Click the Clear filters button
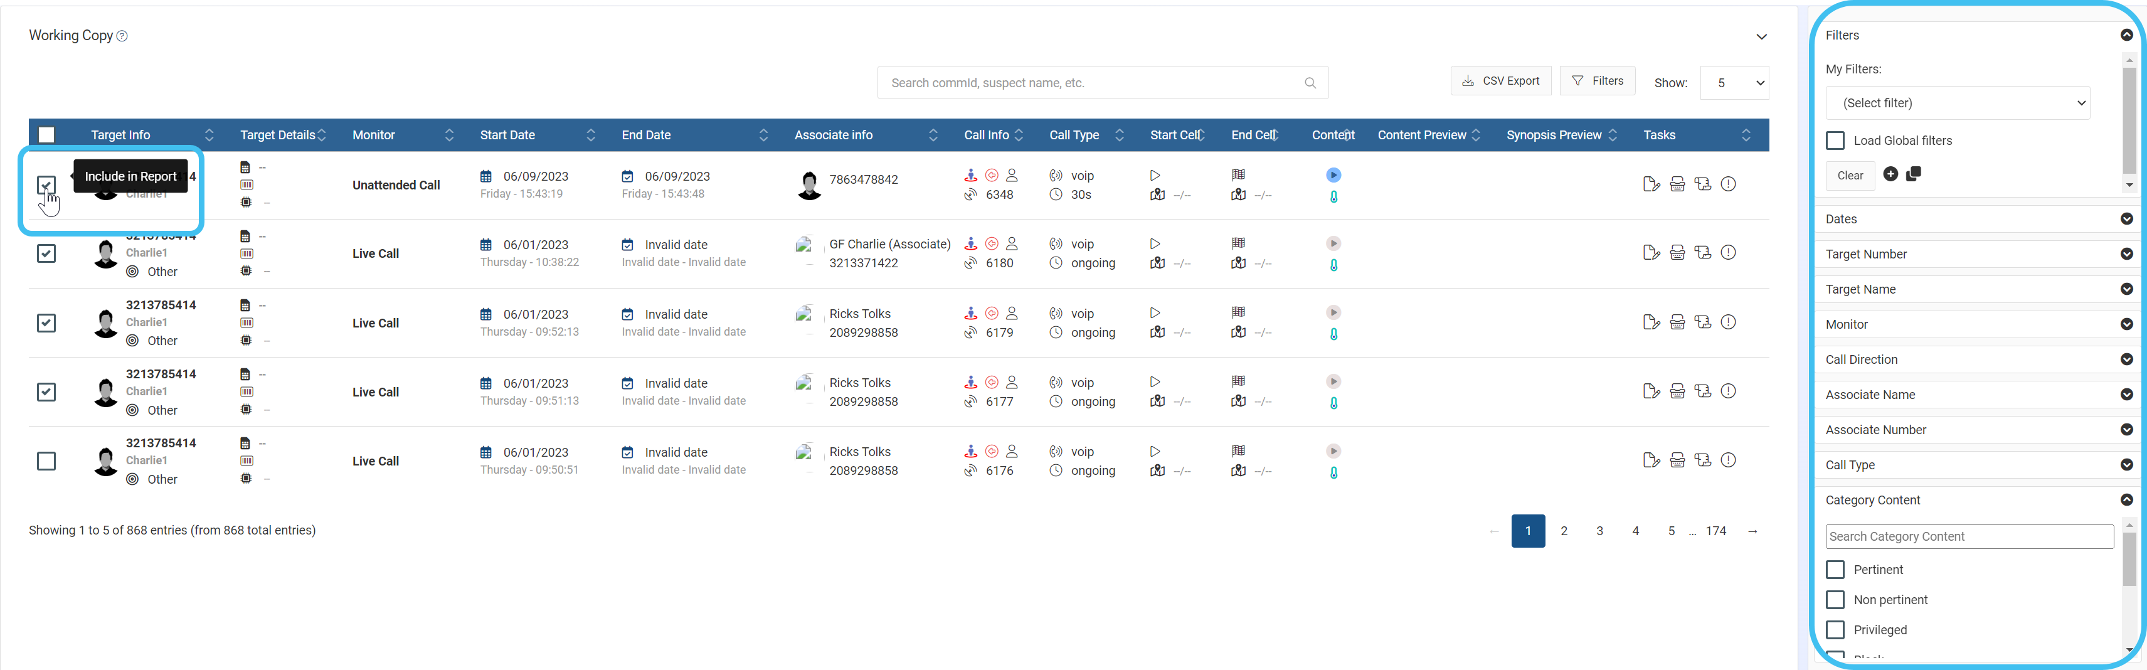Image resolution: width=2147 pixels, height=670 pixels. coord(1850,176)
